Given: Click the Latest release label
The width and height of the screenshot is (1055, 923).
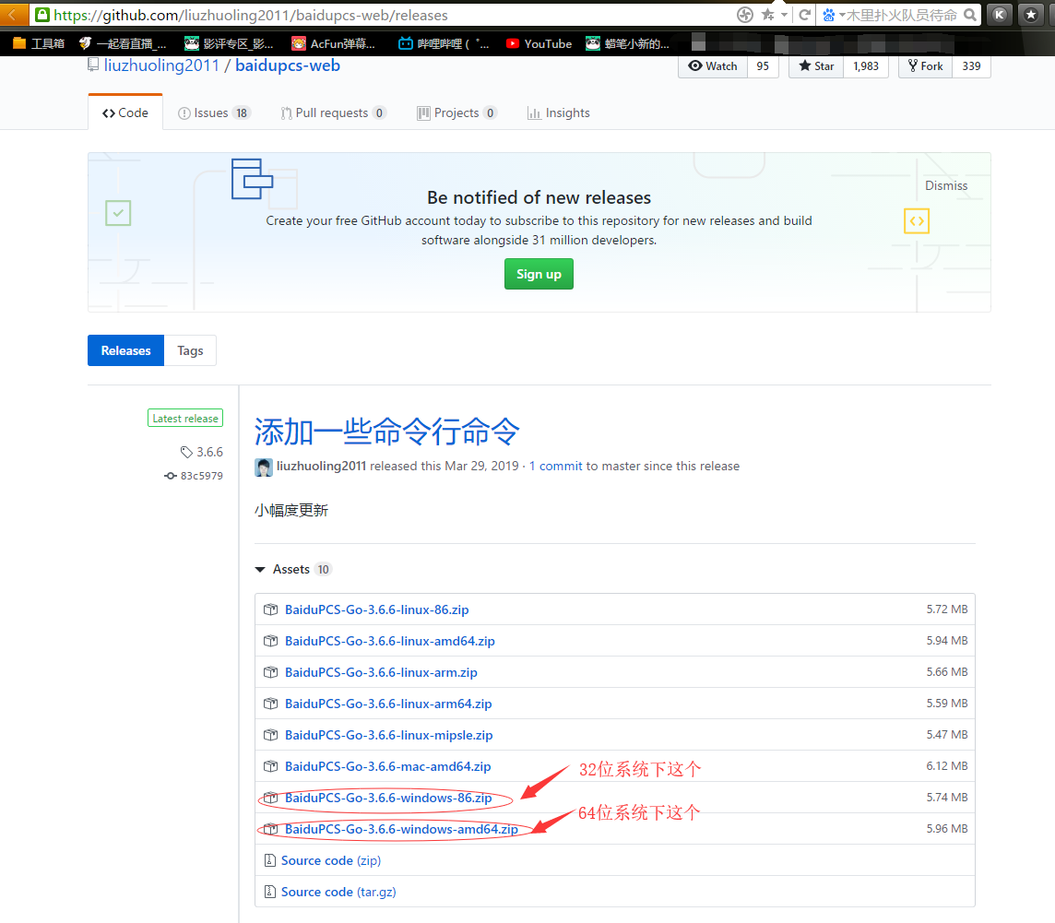Looking at the screenshot, I should 185,418.
